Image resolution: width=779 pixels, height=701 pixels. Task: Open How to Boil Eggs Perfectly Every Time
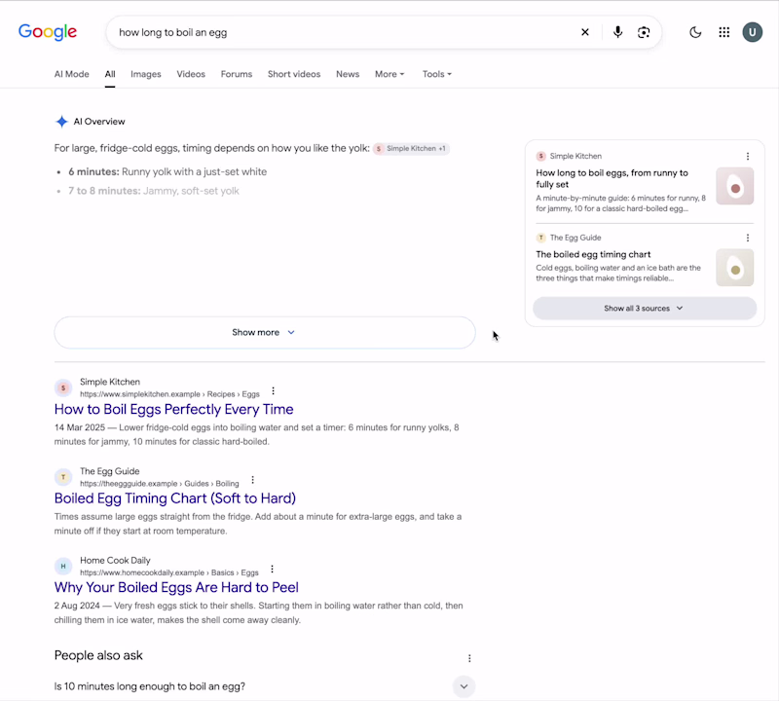click(174, 409)
